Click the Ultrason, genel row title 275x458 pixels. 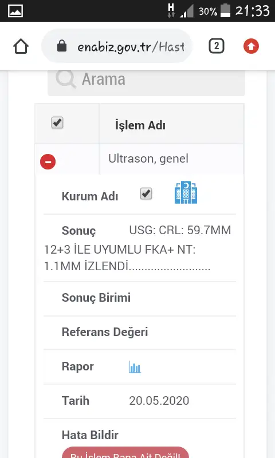(x=148, y=159)
